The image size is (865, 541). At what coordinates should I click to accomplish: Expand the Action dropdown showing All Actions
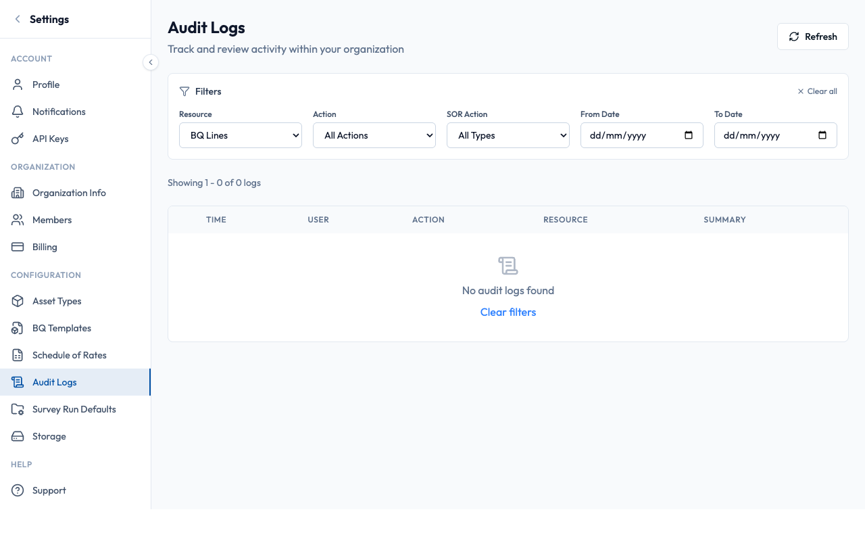pos(374,135)
